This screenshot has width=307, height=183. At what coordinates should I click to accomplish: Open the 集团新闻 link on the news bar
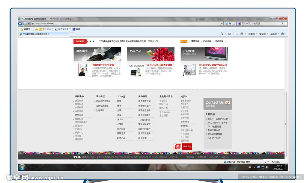pyautogui.click(x=195, y=41)
